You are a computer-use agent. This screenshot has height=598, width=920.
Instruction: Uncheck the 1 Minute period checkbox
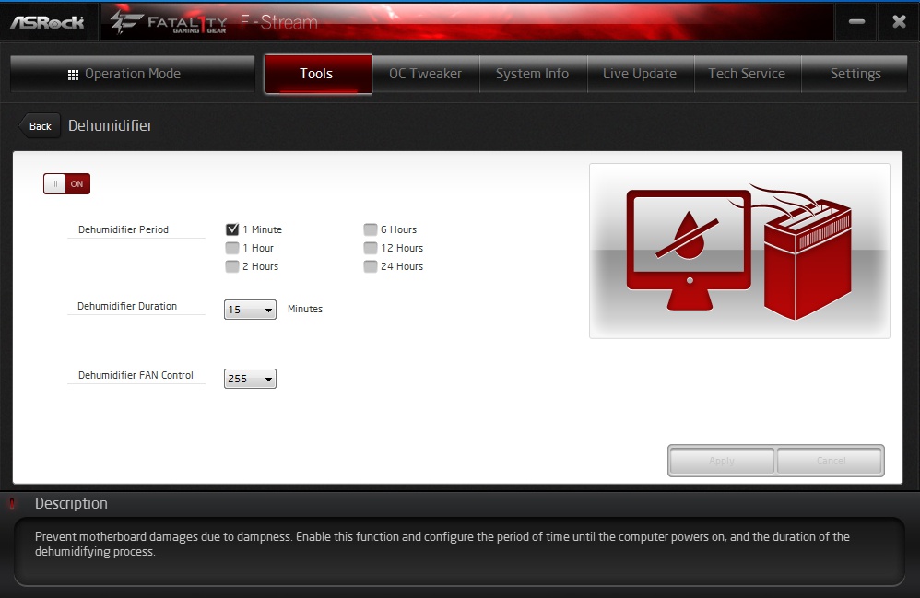(x=232, y=229)
